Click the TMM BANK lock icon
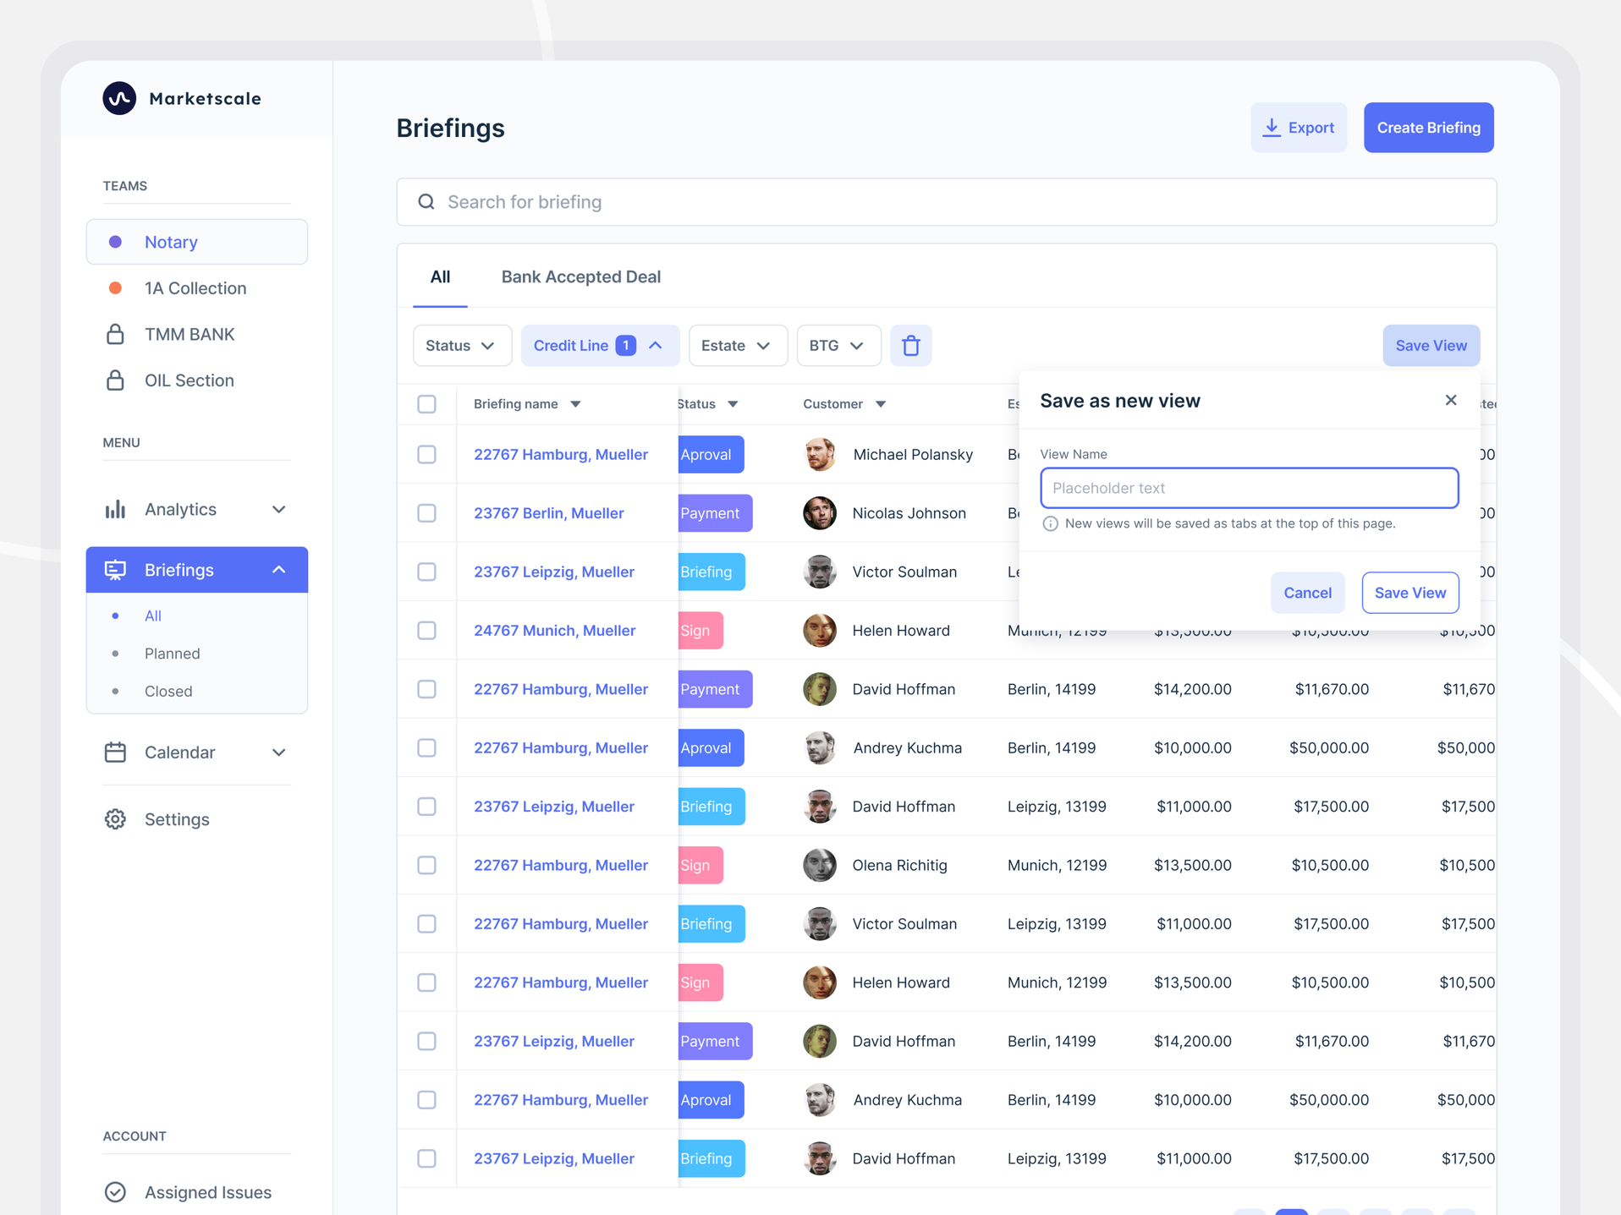 point(115,334)
